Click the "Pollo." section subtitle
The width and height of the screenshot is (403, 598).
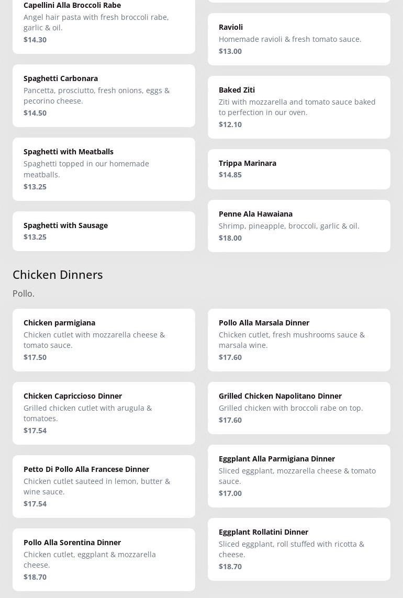pos(24,294)
